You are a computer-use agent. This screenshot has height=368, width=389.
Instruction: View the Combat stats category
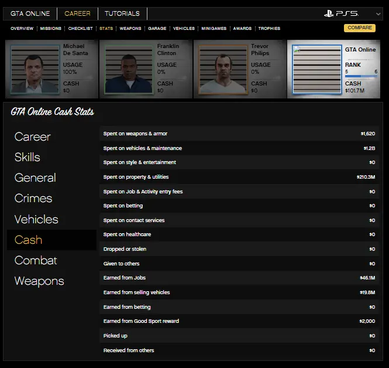[x=36, y=260]
